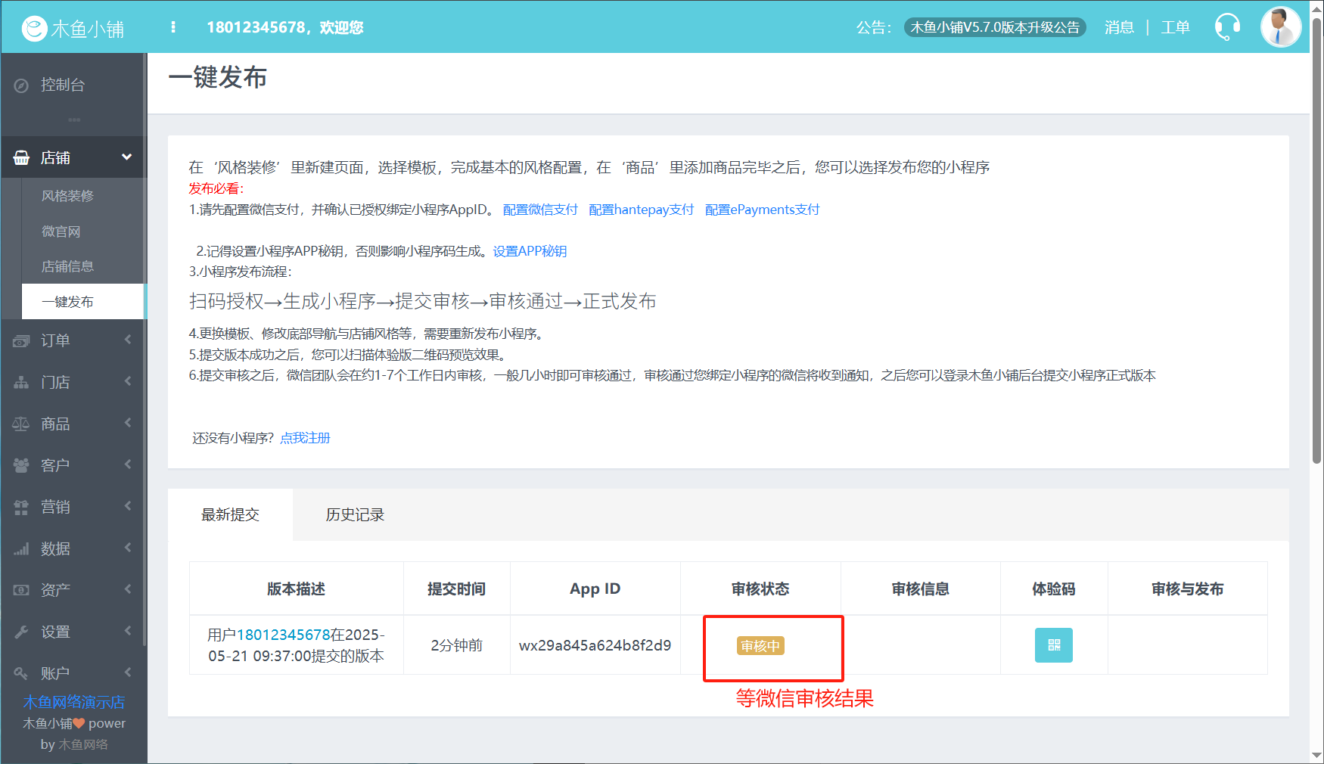This screenshot has height=764, width=1324.
Task: Open the customer service headset icon
Action: (x=1226, y=27)
